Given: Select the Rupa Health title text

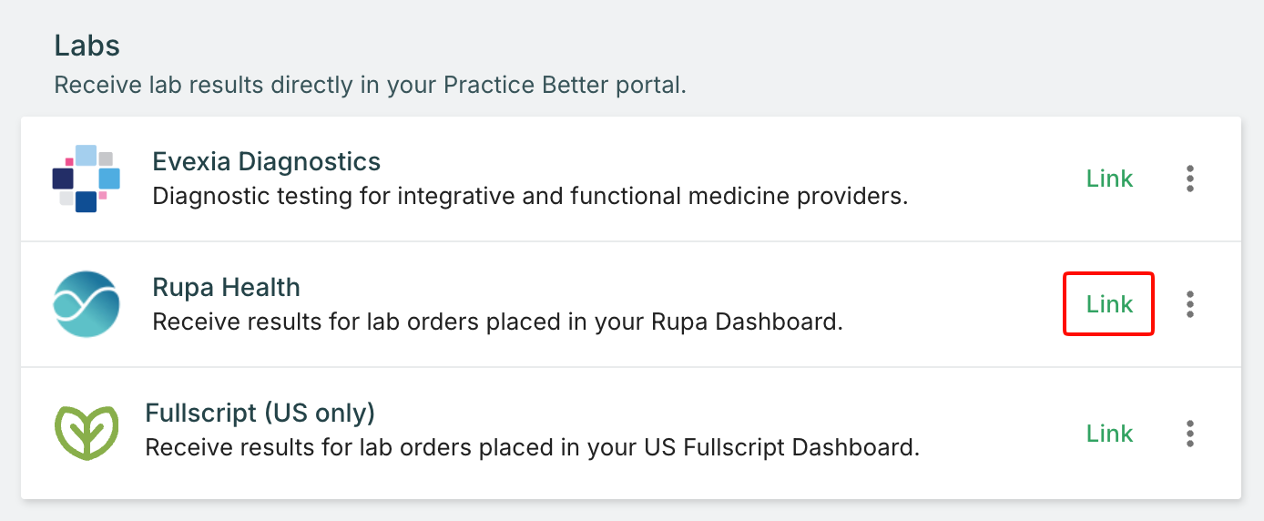Looking at the screenshot, I should tap(226, 288).
